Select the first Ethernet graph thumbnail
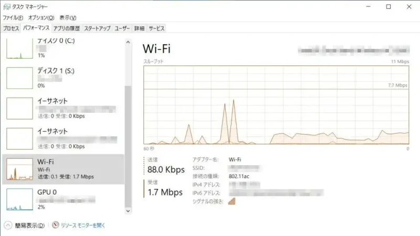 coord(19,108)
